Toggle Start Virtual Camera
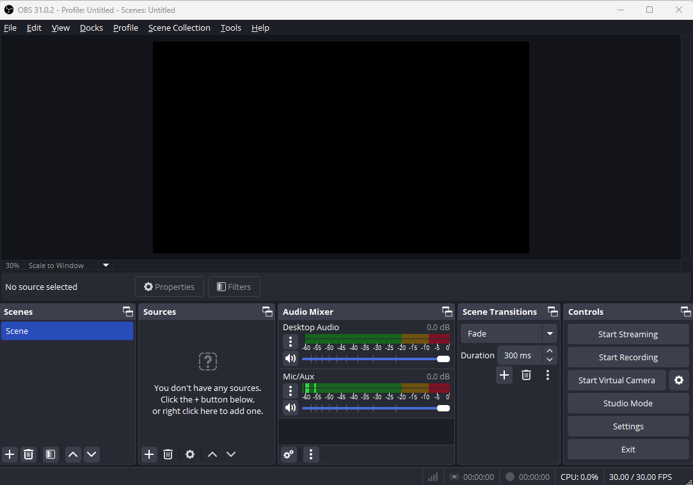This screenshot has height=485, width=693. pos(616,380)
